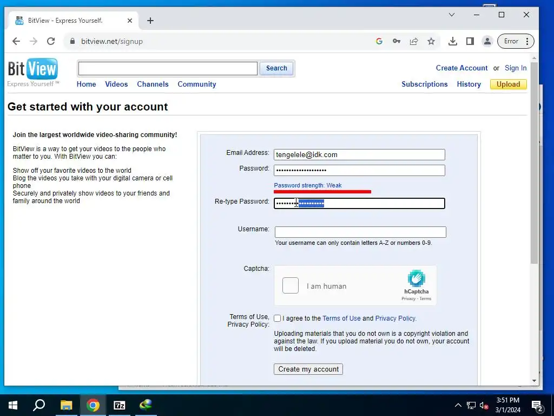Open the Windows Start menu
The width and height of the screenshot is (554, 416).
coord(13,405)
